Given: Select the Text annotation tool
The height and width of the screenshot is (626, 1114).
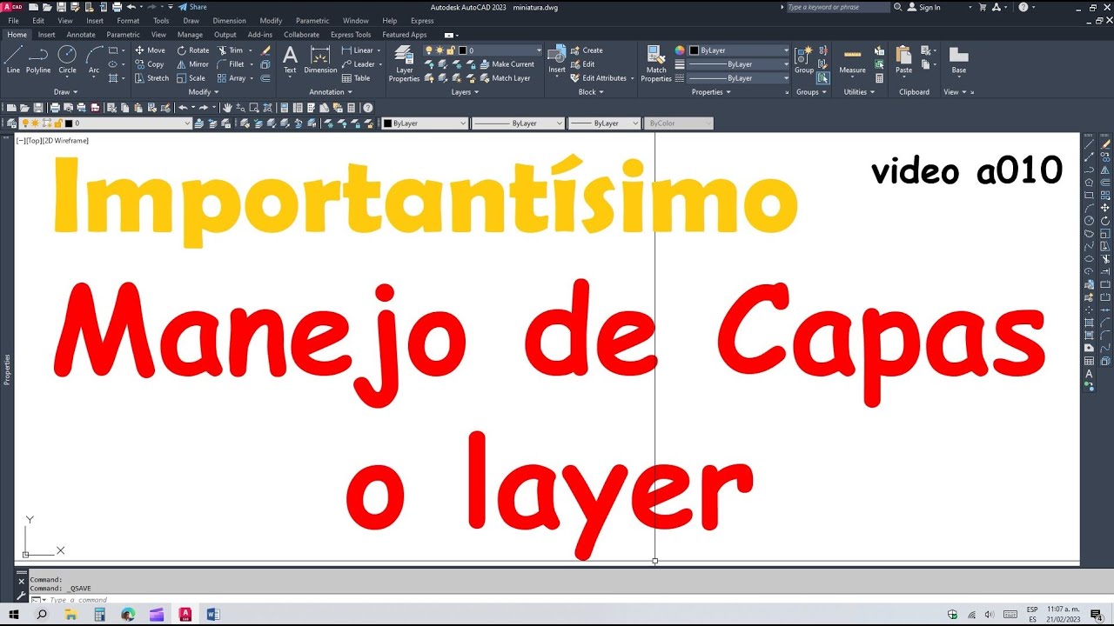Looking at the screenshot, I should (x=290, y=60).
